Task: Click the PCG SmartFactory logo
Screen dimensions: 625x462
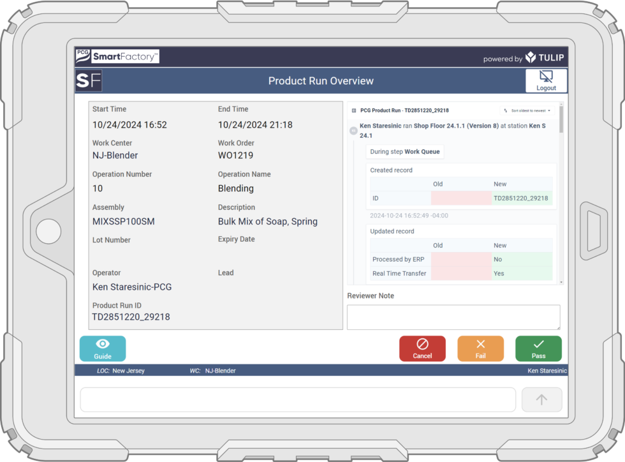Action: pos(117,56)
